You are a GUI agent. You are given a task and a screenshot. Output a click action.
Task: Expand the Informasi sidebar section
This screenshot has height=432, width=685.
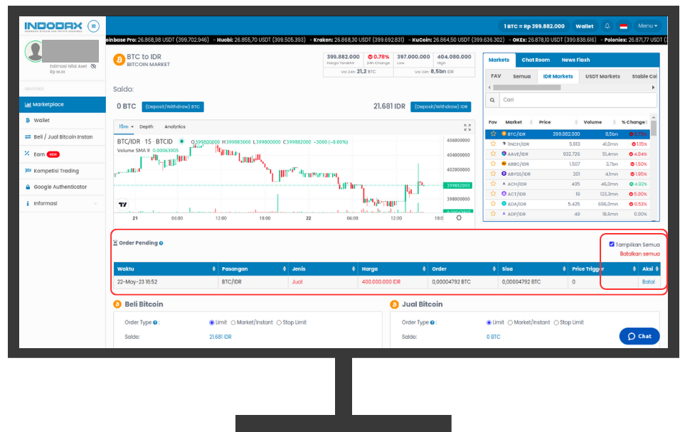pos(62,203)
